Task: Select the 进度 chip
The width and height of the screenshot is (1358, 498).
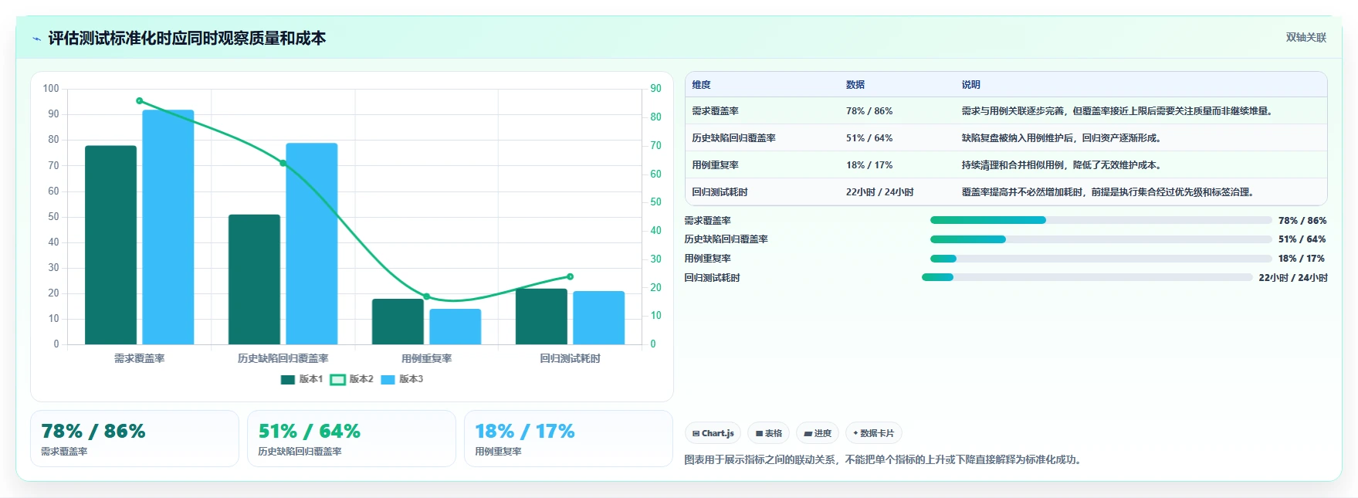Action: click(x=818, y=433)
